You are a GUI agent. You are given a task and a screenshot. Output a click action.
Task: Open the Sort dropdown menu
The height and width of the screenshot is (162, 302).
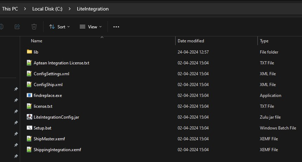59,27
